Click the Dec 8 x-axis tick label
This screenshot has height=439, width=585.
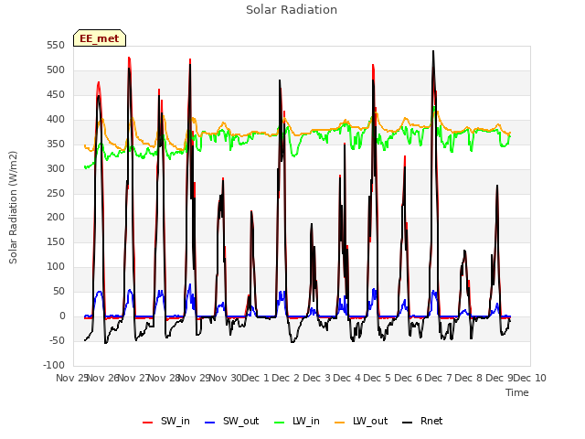pyautogui.click(x=469, y=378)
